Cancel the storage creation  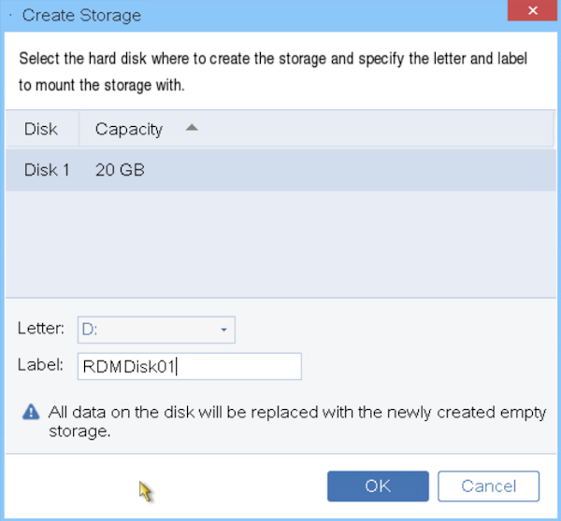point(488,486)
